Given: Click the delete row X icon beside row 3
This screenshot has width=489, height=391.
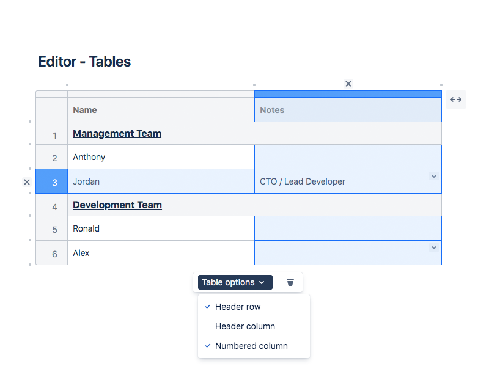Looking at the screenshot, I should tap(27, 182).
